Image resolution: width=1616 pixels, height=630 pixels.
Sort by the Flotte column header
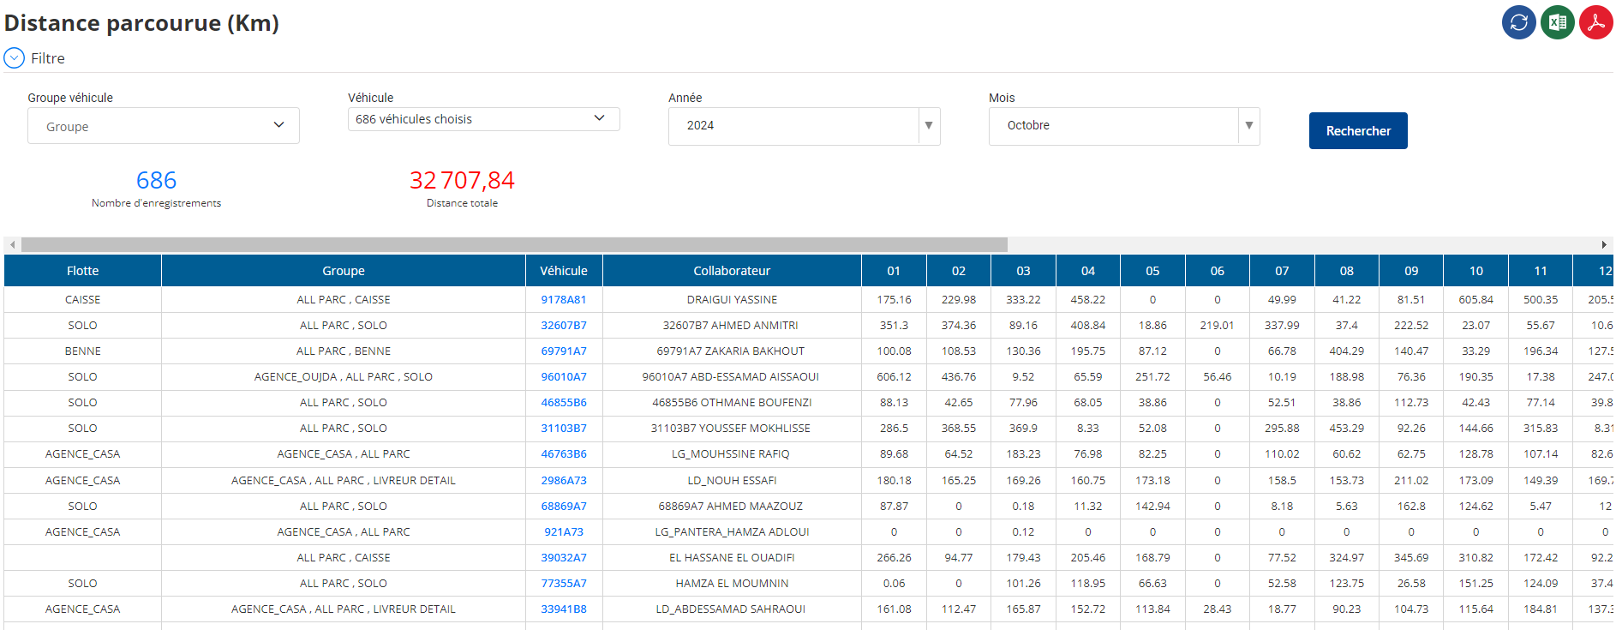point(83,271)
